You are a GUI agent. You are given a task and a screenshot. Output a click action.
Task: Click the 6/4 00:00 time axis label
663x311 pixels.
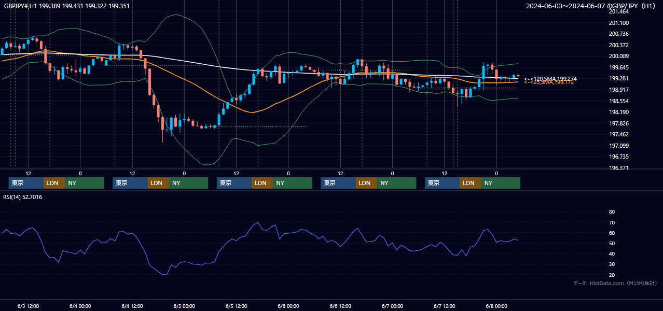click(x=80, y=306)
